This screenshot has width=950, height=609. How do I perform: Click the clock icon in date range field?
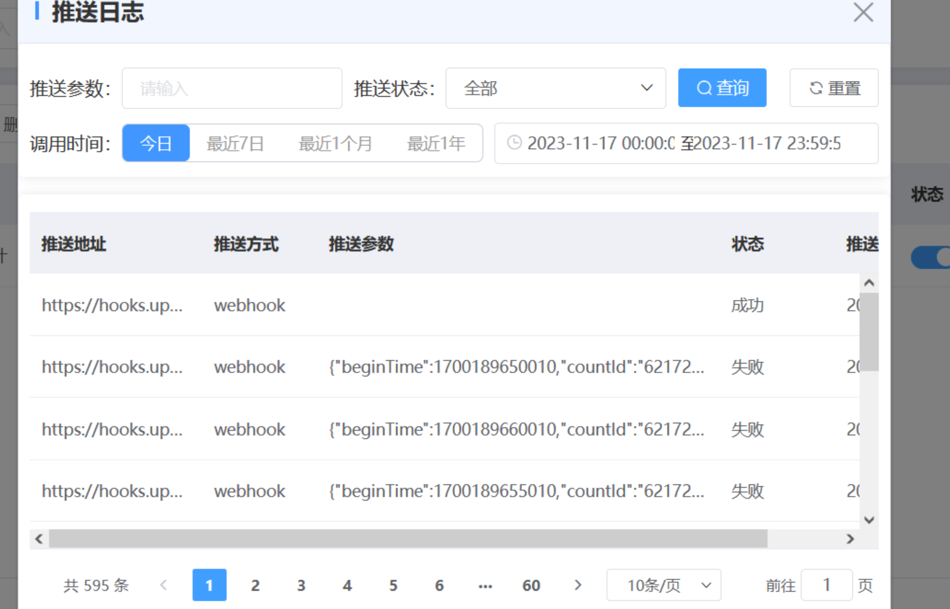click(514, 143)
